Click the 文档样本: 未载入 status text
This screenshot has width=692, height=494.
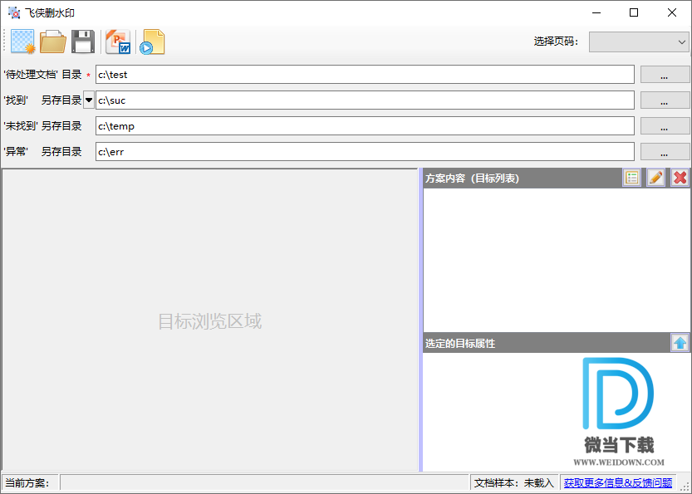(513, 482)
